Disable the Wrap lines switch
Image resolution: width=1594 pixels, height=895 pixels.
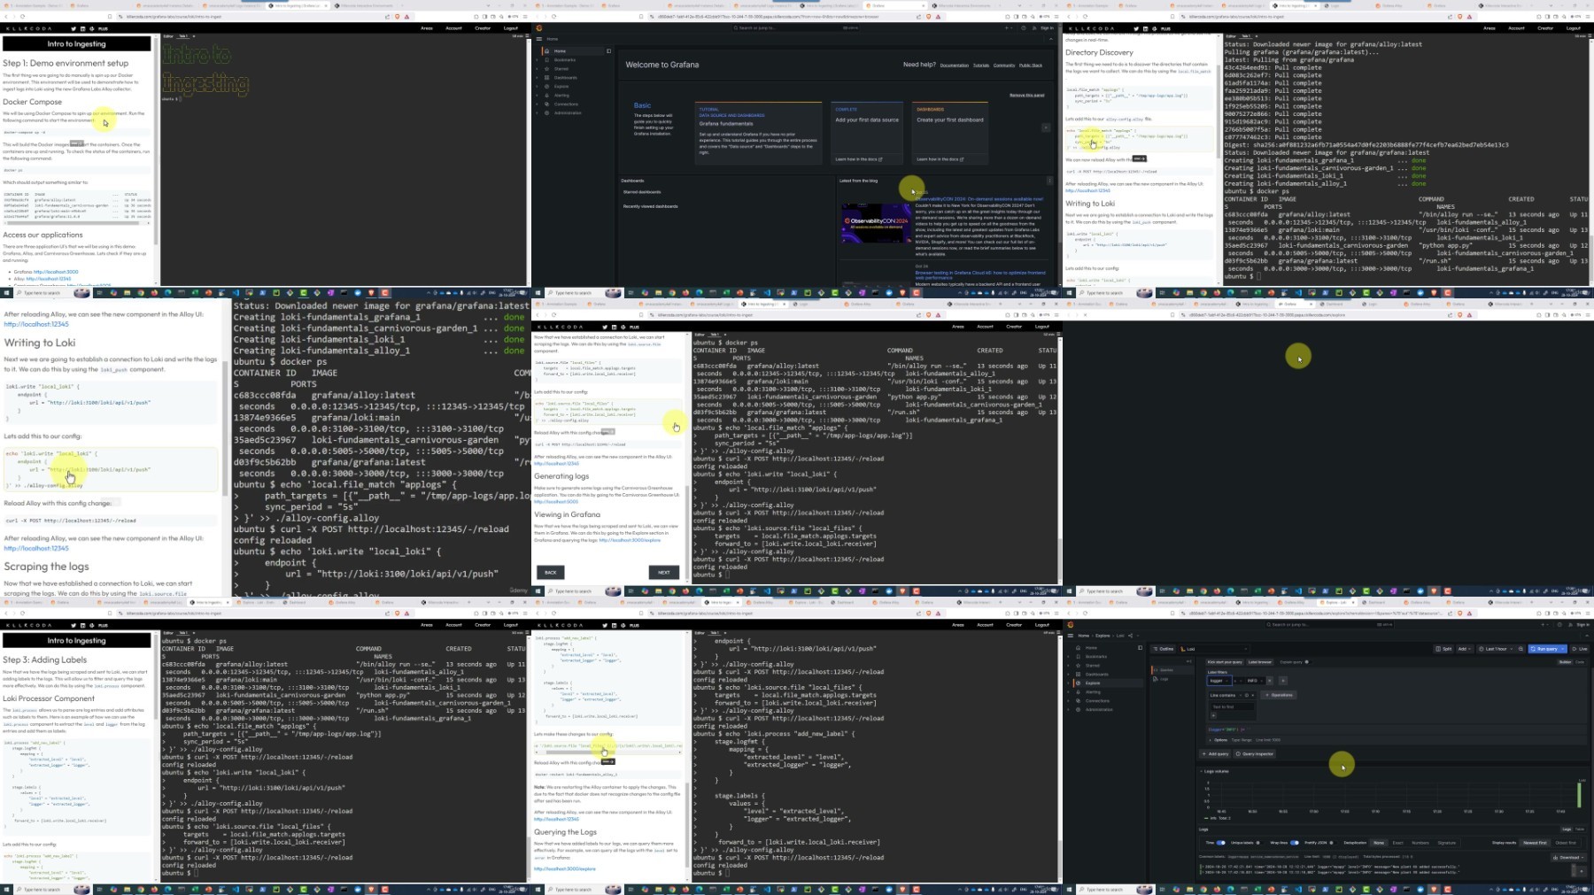pos(1294,843)
